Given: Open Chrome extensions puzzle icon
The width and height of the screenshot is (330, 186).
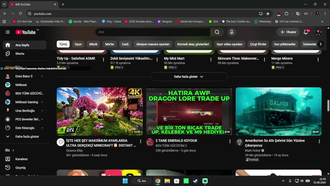Looking at the screenshot, I should tap(286, 14).
